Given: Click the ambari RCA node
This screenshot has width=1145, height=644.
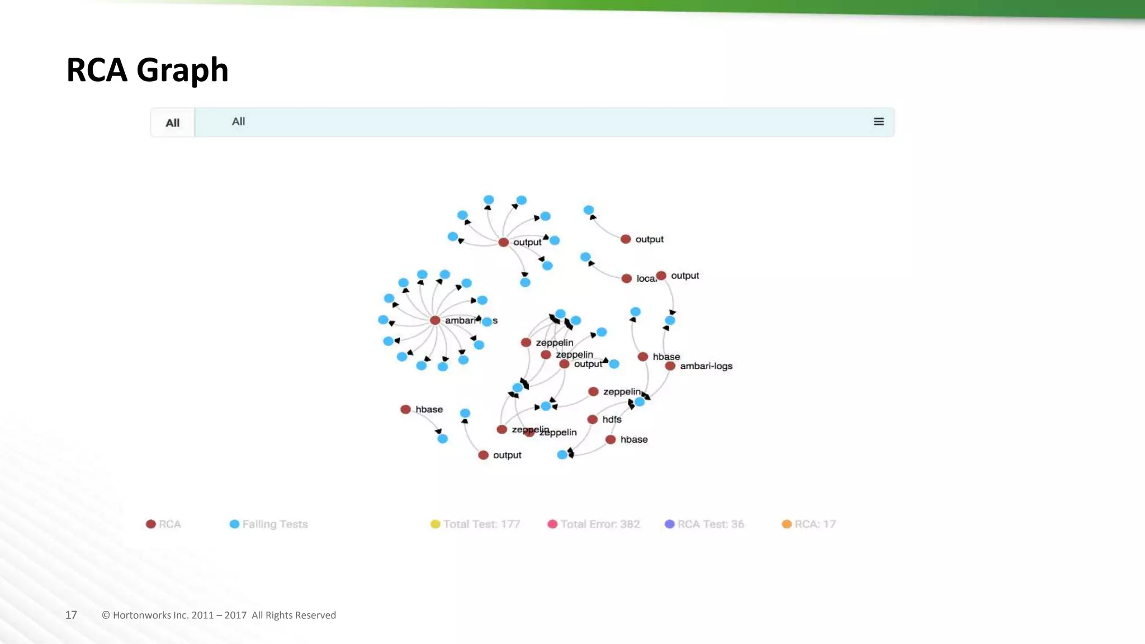Looking at the screenshot, I should [x=435, y=320].
